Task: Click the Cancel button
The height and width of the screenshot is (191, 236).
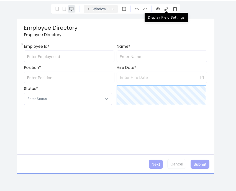Action: point(177,164)
